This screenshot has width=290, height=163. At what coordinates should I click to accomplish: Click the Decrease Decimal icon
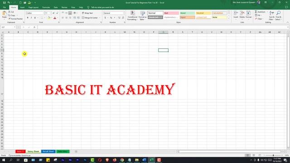coord(123,18)
